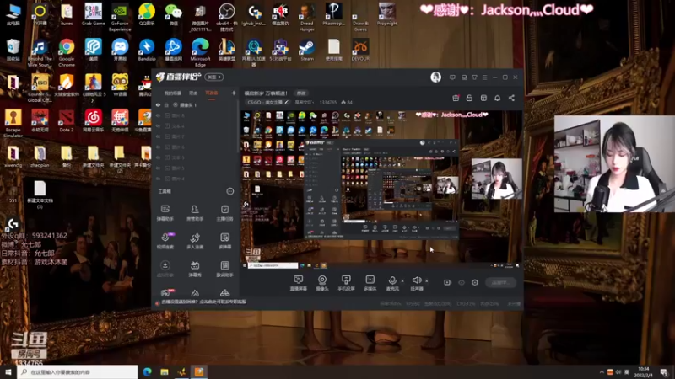Click the share icon in the top right
The height and width of the screenshot is (379, 675).
pos(511,98)
